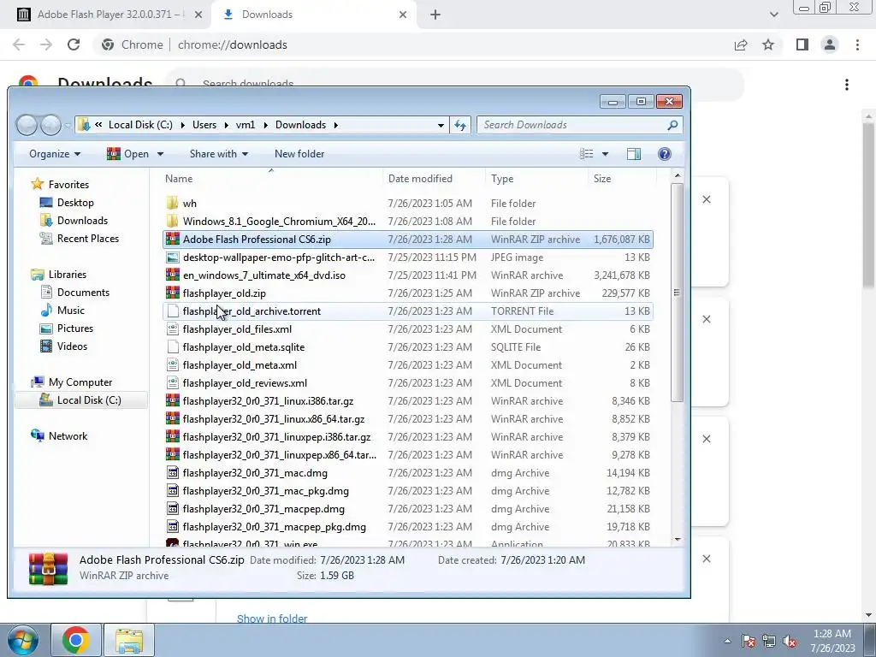Screen dimensions: 876x657
Task: Close the Downloads Chrome tab
Action: point(403,15)
